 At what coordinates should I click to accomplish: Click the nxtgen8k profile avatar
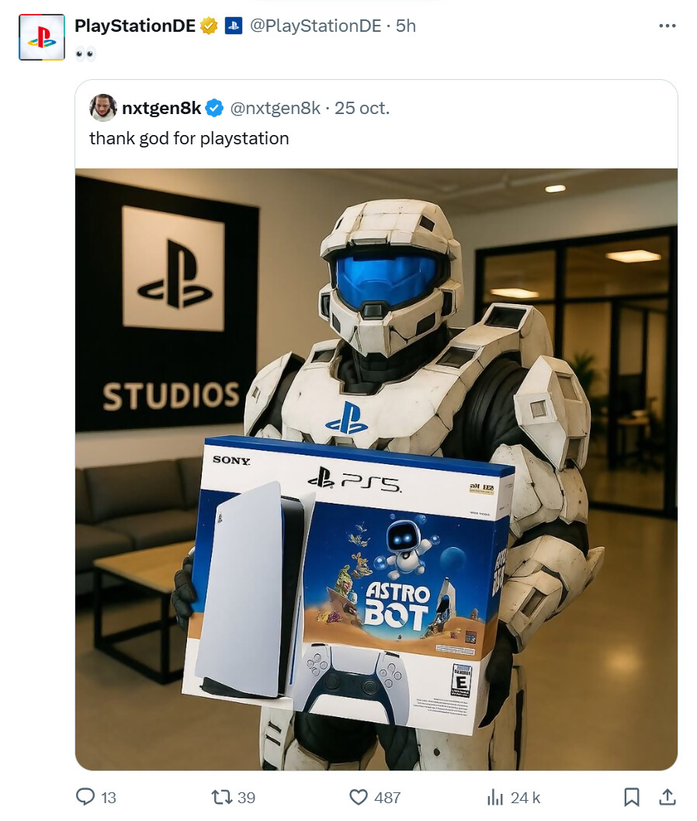tap(103, 108)
